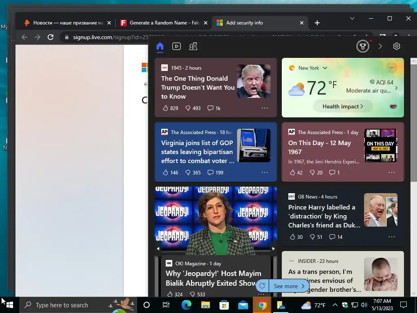This screenshot has width=417, height=313.
Task: Open the Mail app in taskbar
Action: pos(243,305)
